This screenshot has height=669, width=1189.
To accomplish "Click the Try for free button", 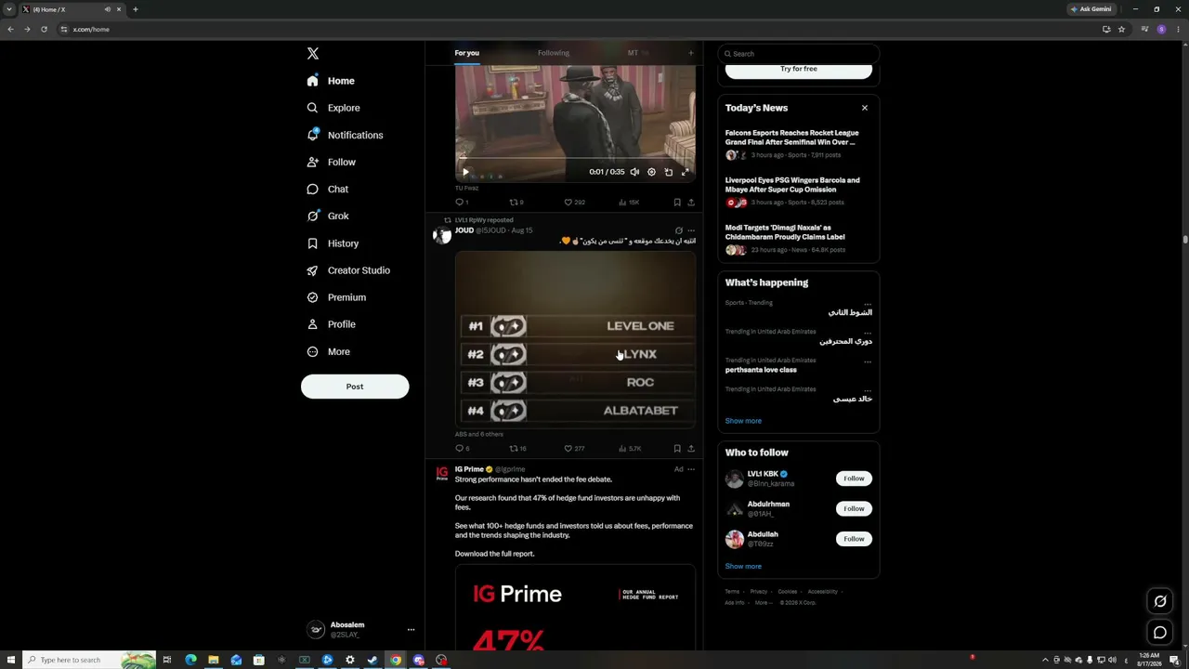I will pyautogui.click(x=799, y=70).
